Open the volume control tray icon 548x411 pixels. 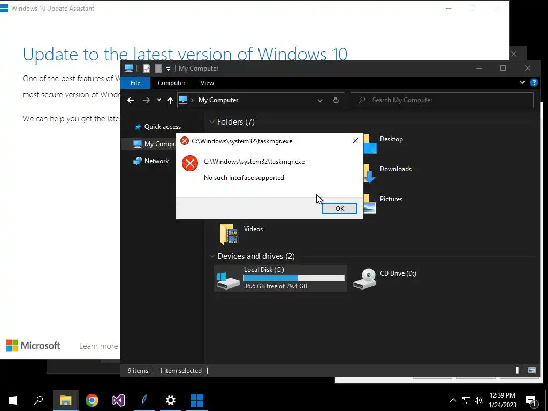478,400
